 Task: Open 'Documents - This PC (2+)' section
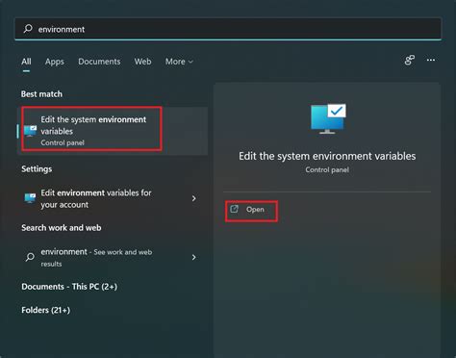click(x=69, y=287)
